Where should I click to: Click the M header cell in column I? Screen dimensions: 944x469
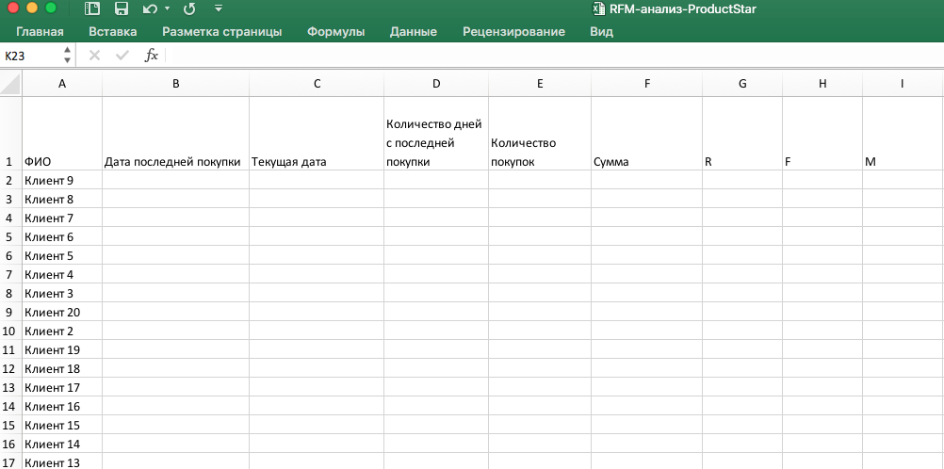point(903,133)
